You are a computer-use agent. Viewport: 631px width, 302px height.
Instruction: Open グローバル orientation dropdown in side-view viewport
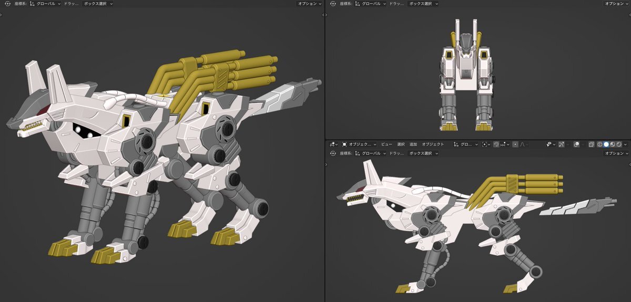[x=370, y=153]
